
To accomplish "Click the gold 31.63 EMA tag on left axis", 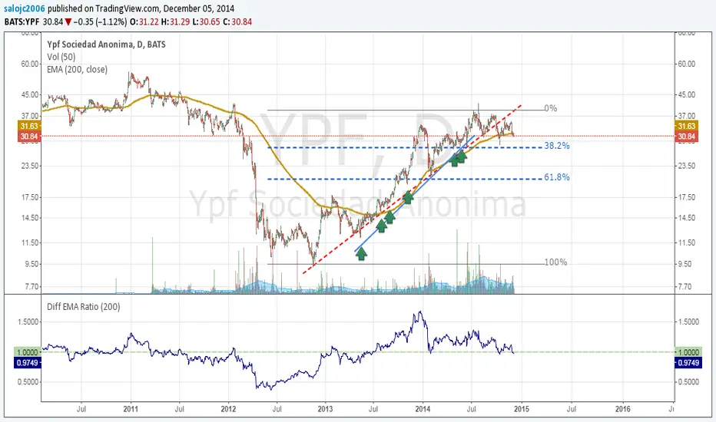I will (29, 126).
